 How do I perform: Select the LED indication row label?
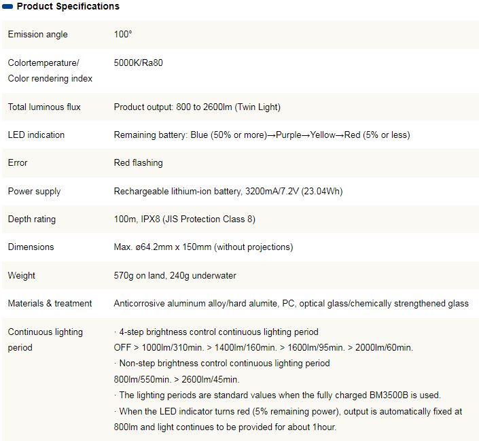pyautogui.click(x=36, y=135)
